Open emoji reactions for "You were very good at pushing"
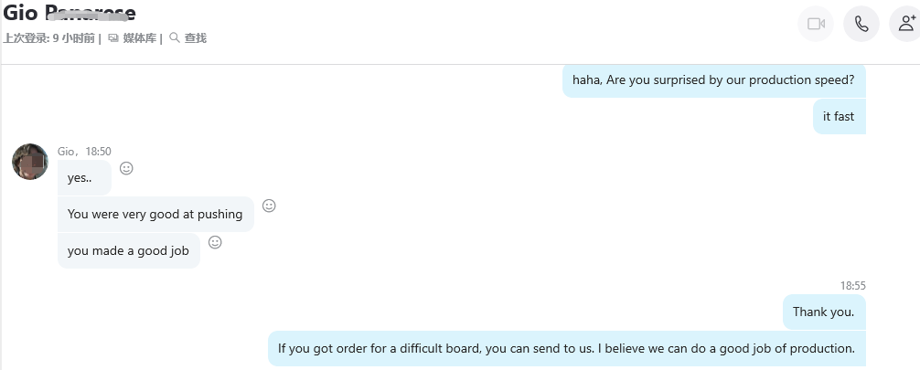920x370 pixels. (x=269, y=206)
